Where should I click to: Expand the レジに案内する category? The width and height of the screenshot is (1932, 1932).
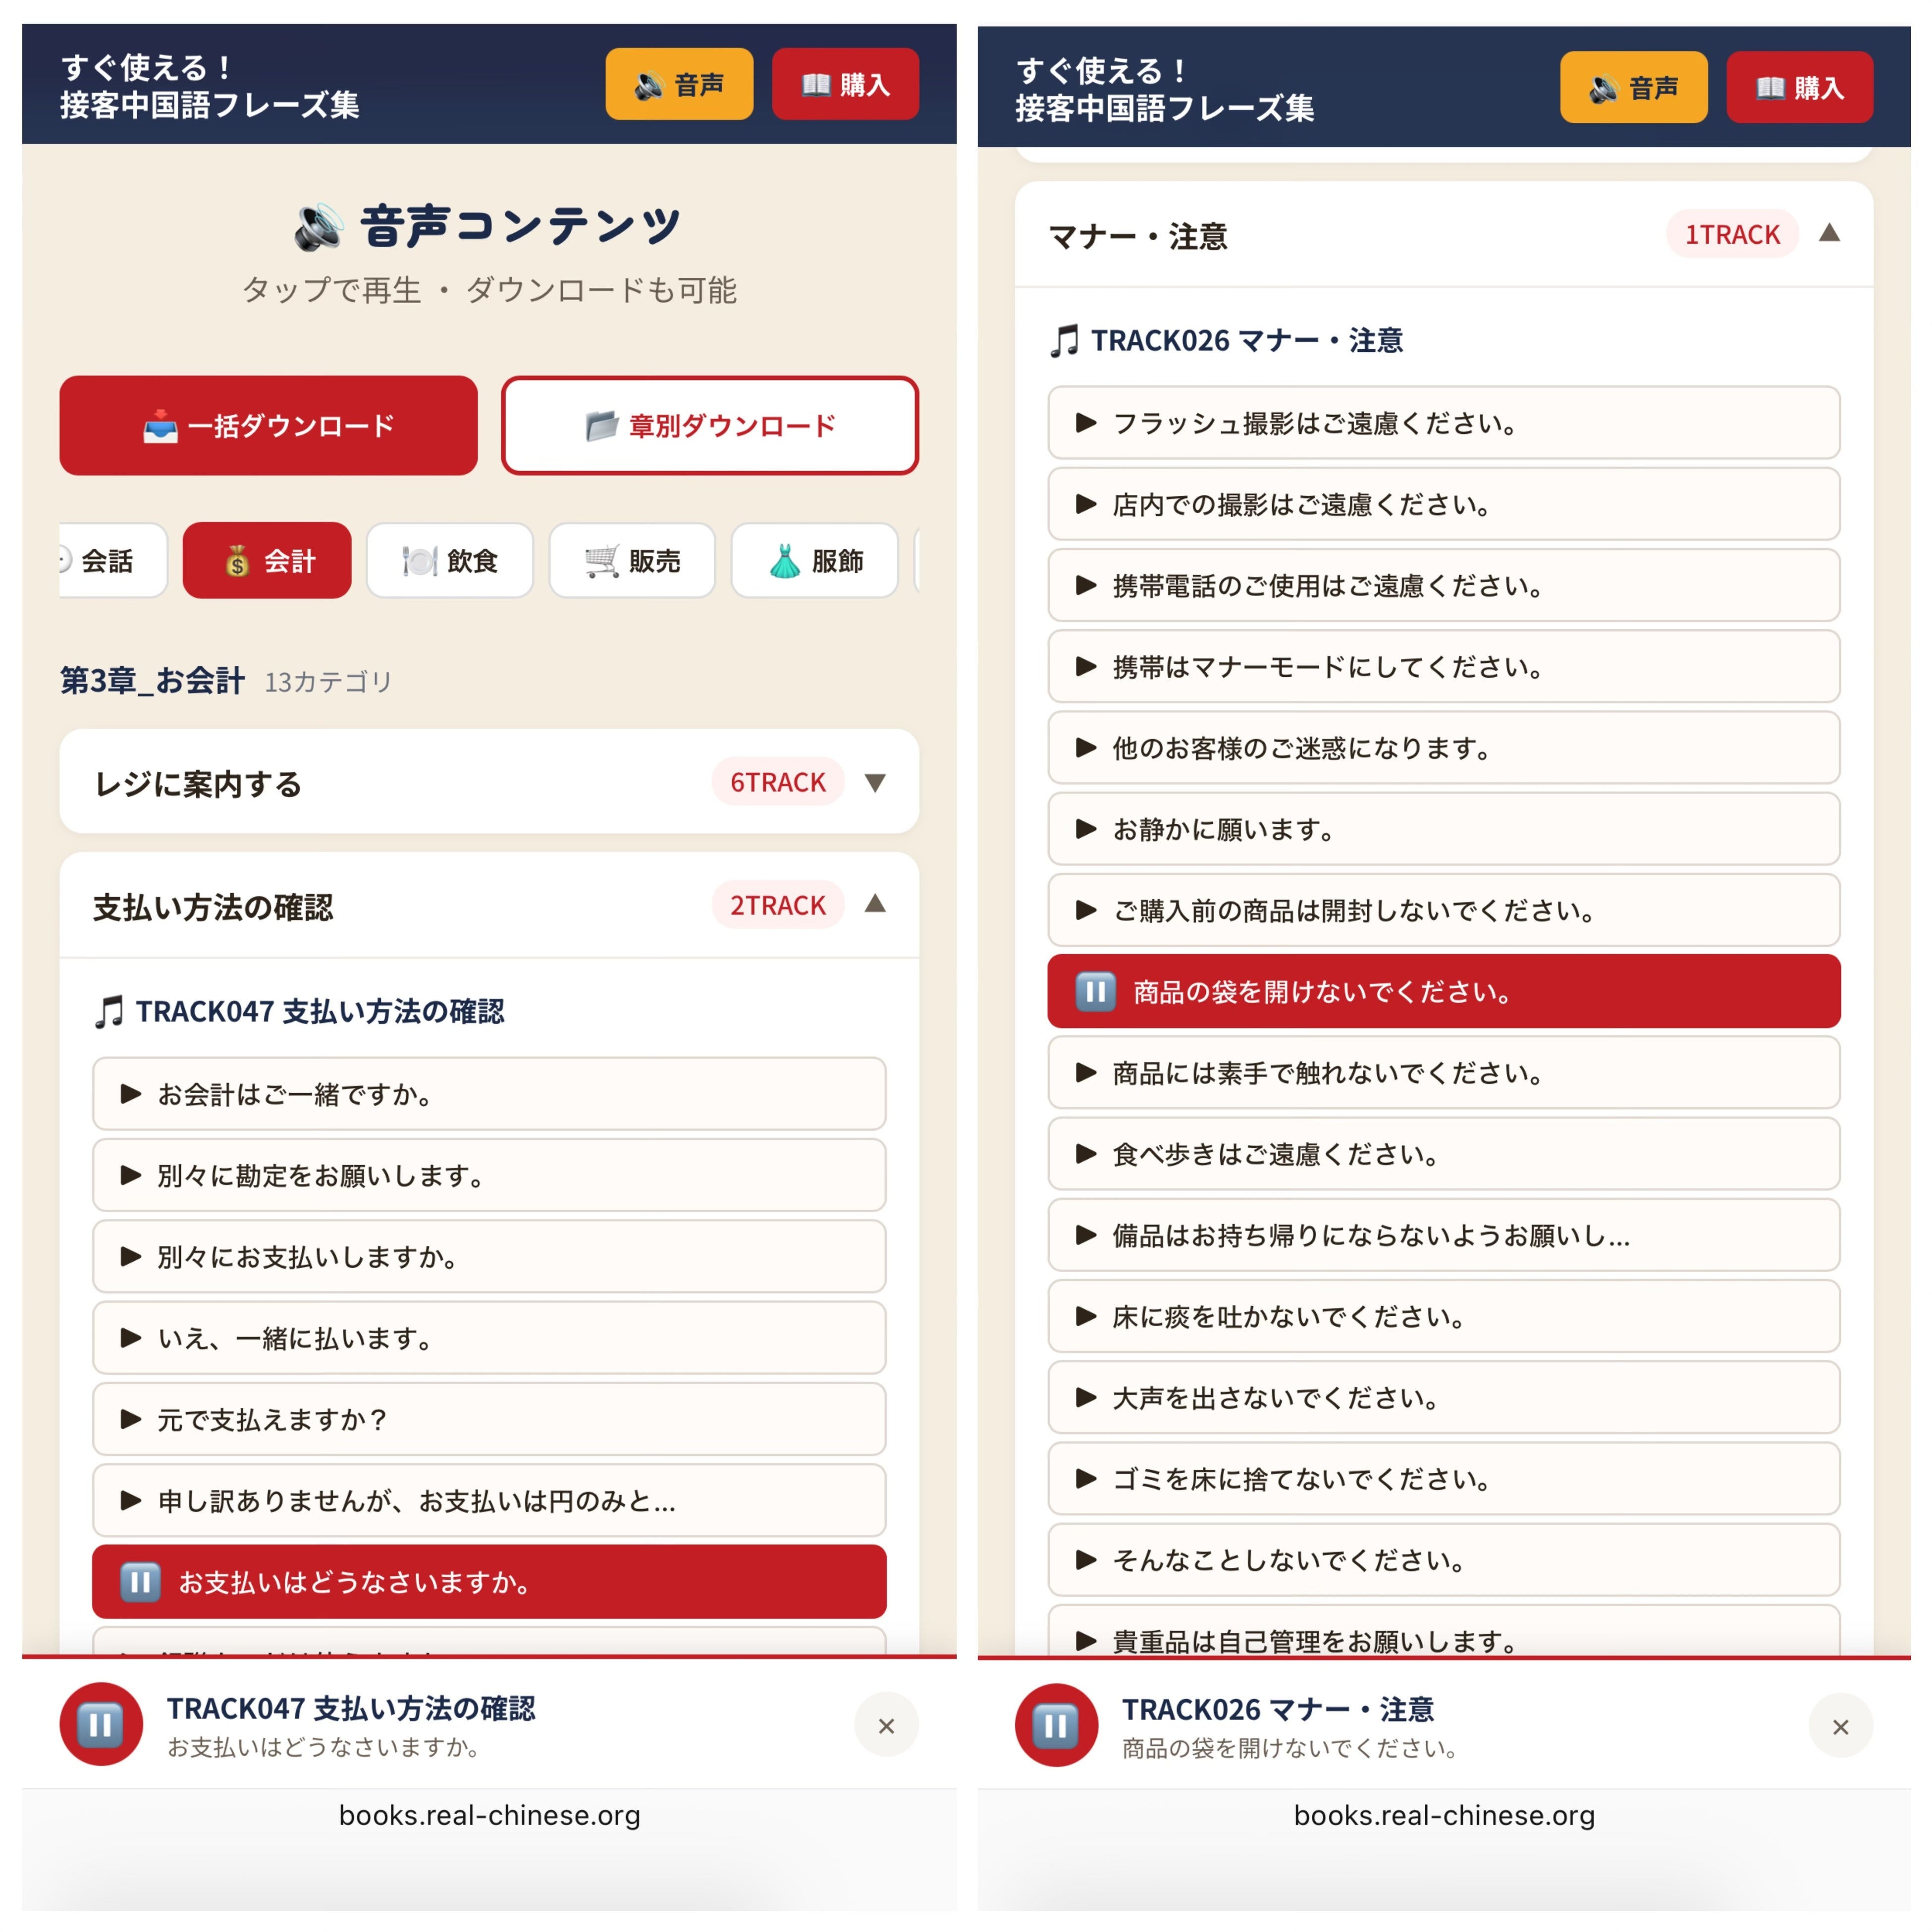(489, 782)
